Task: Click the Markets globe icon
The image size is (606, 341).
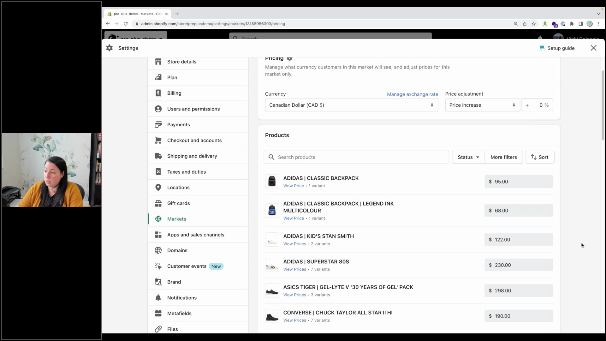Action: [x=158, y=219]
